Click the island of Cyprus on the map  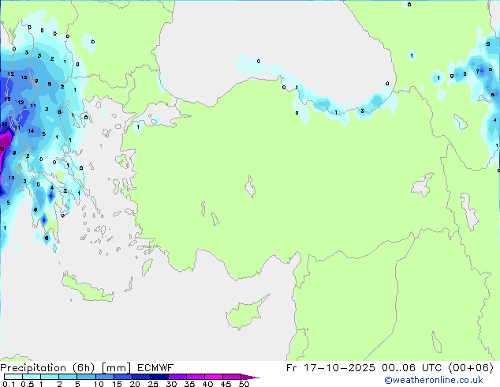(247, 311)
